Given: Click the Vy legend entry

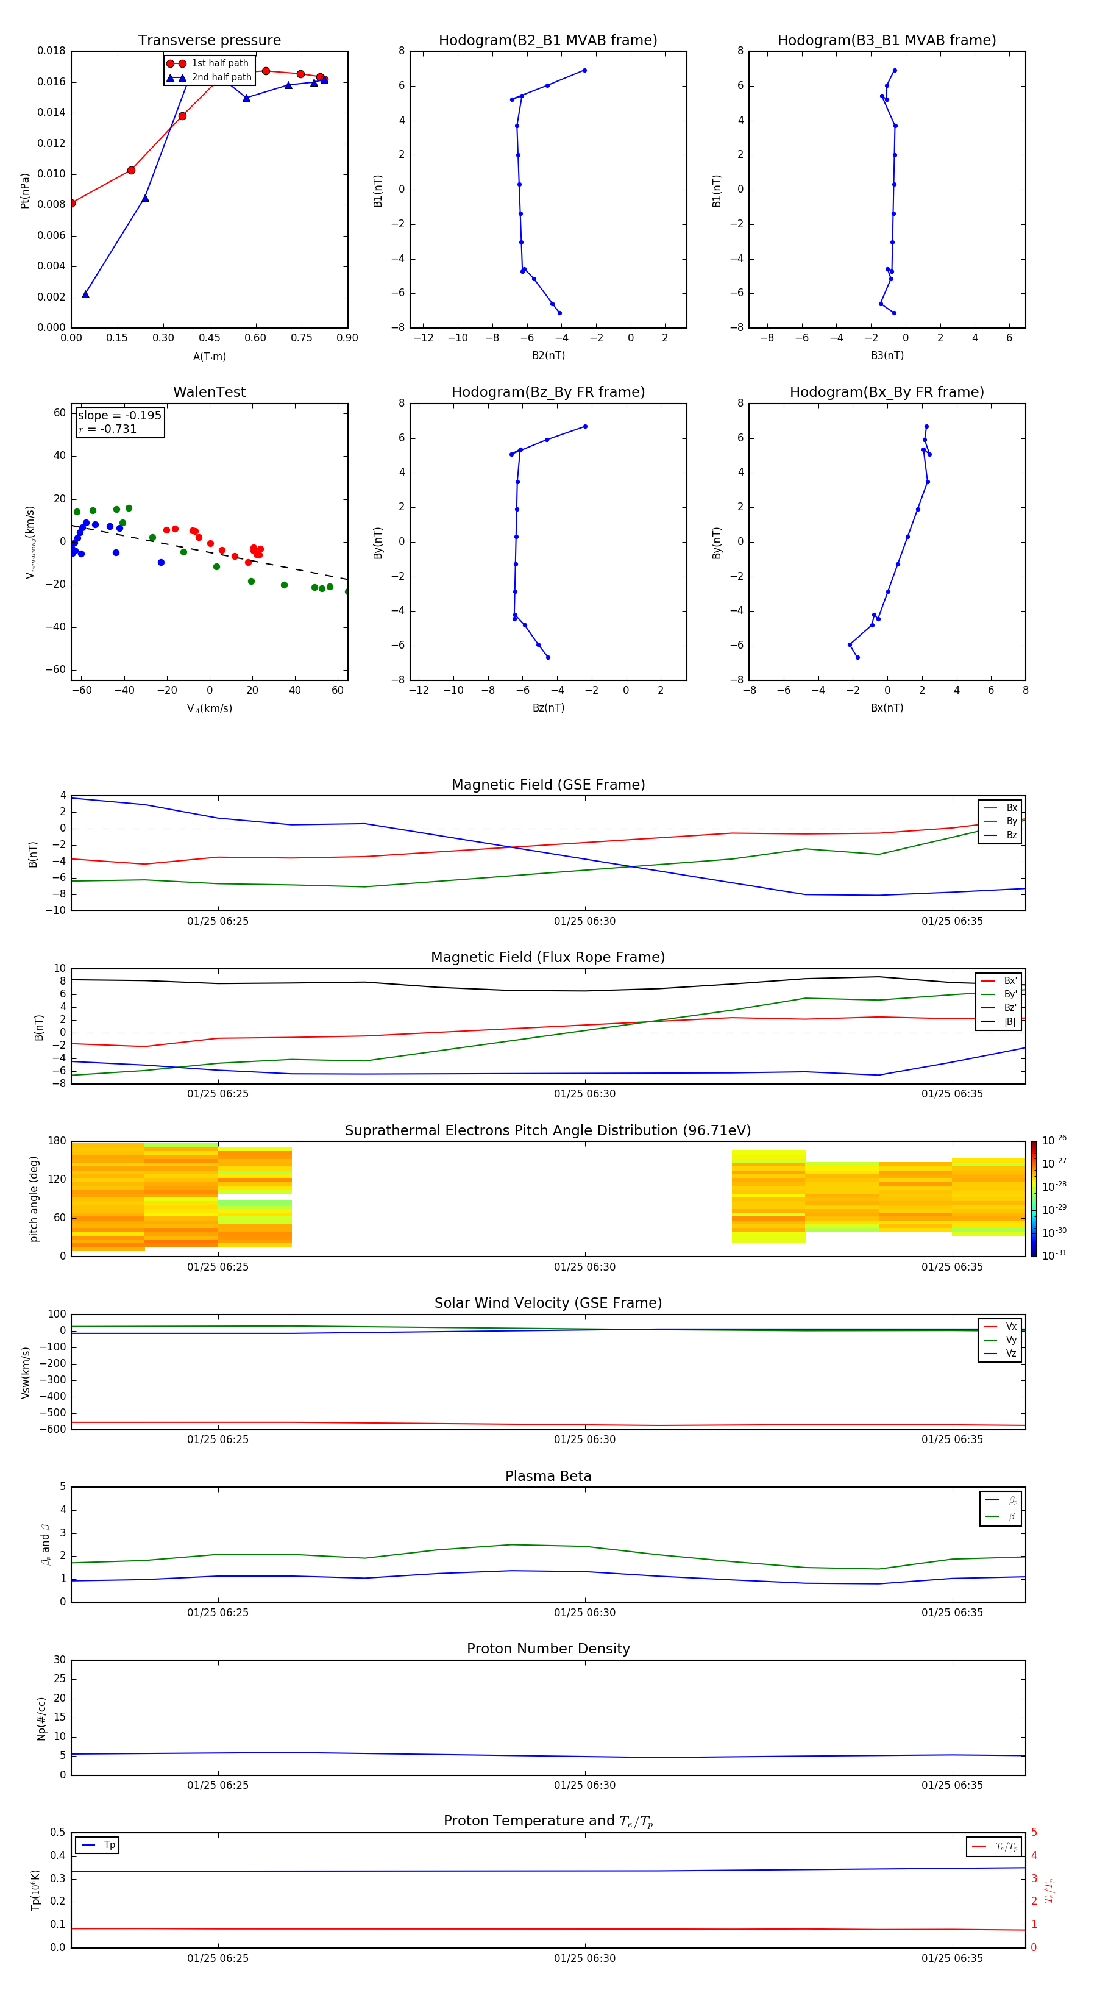Looking at the screenshot, I should pos(1000,1340).
